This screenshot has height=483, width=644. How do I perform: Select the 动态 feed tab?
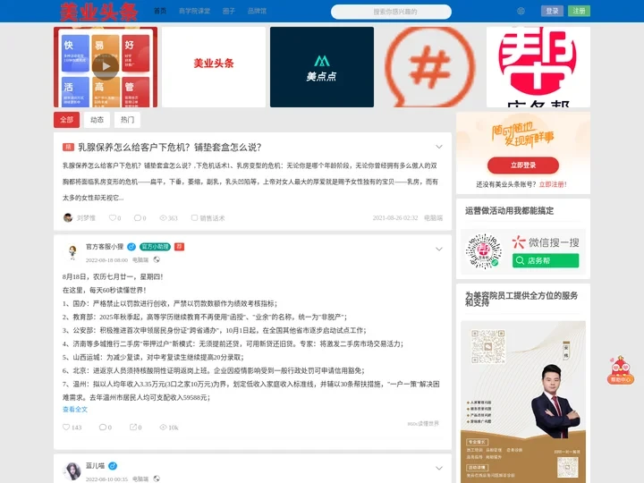pyautogui.click(x=97, y=120)
